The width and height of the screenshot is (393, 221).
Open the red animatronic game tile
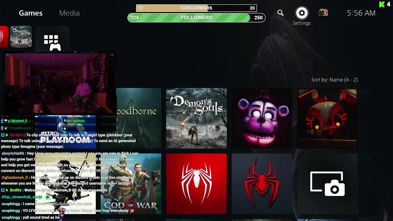click(x=327, y=118)
